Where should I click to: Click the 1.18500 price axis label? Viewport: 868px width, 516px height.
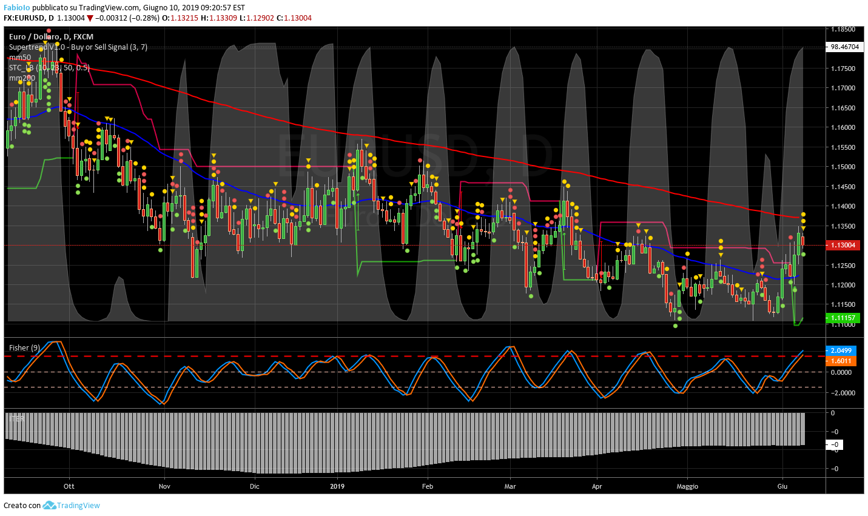843,29
